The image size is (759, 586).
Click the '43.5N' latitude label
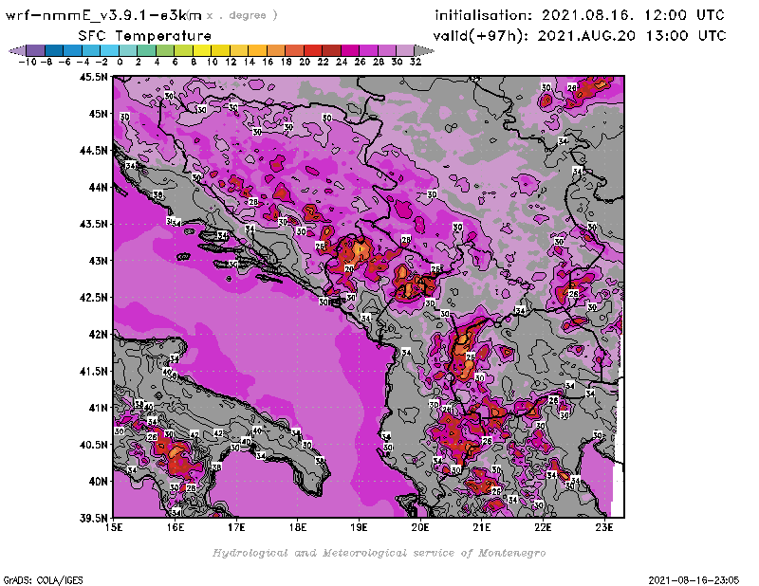(93, 224)
